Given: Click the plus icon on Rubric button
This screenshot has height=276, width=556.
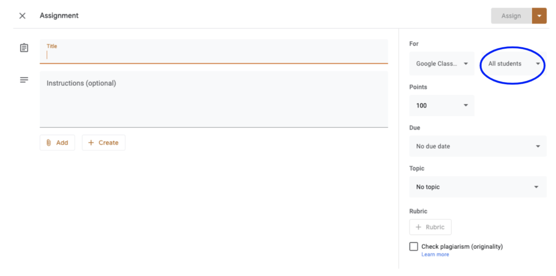Looking at the screenshot, I should click(x=418, y=227).
